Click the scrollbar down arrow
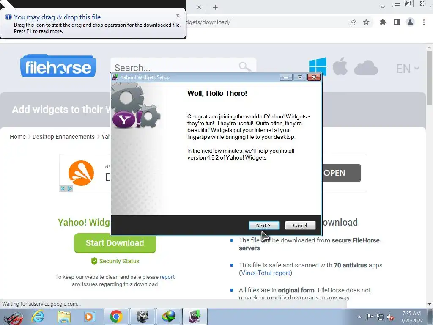 pos(429,304)
